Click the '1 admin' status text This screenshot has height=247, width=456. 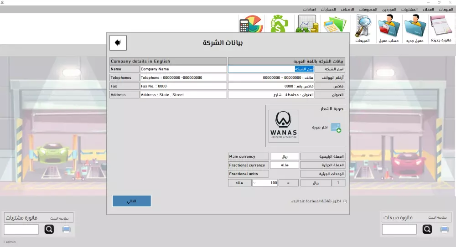click(x=10, y=242)
